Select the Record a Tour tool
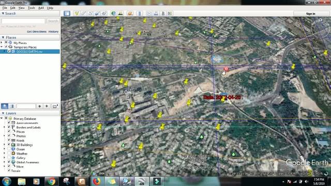 click(x=104, y=13)
